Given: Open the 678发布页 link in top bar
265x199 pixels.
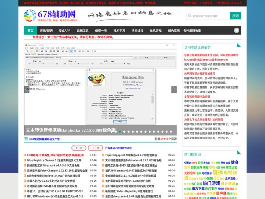Looking at the screenshot, I should (206, 3).
